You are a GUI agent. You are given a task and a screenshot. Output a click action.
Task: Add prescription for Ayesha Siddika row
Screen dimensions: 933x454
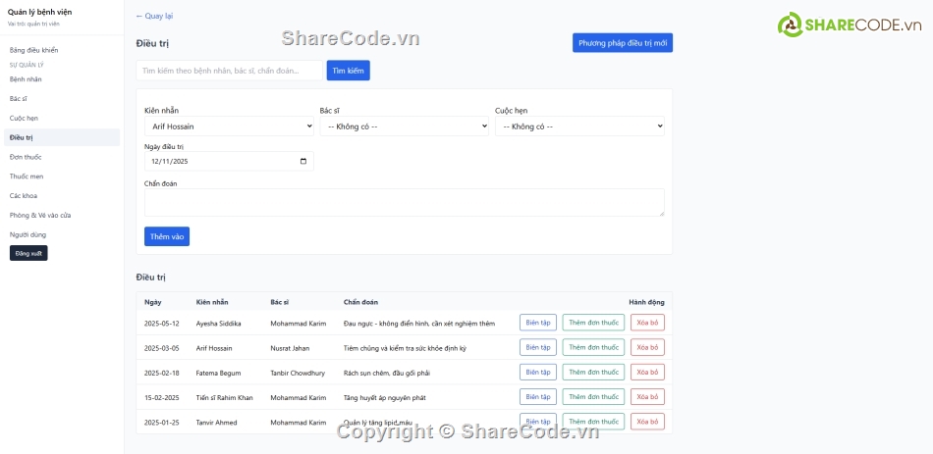click(594, 323)
